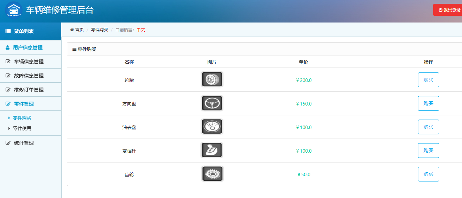Expand the 维修订单管理 menu
Screen dimensions: 462x198
point(29,90)
